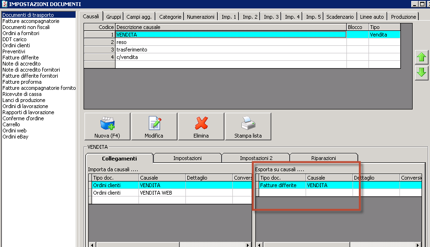Select Note di accredito

tap(38, 64)
